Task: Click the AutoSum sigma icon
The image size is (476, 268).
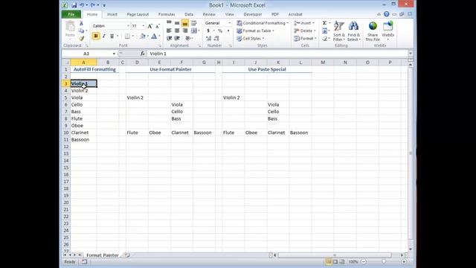Action: click(324, 23)
